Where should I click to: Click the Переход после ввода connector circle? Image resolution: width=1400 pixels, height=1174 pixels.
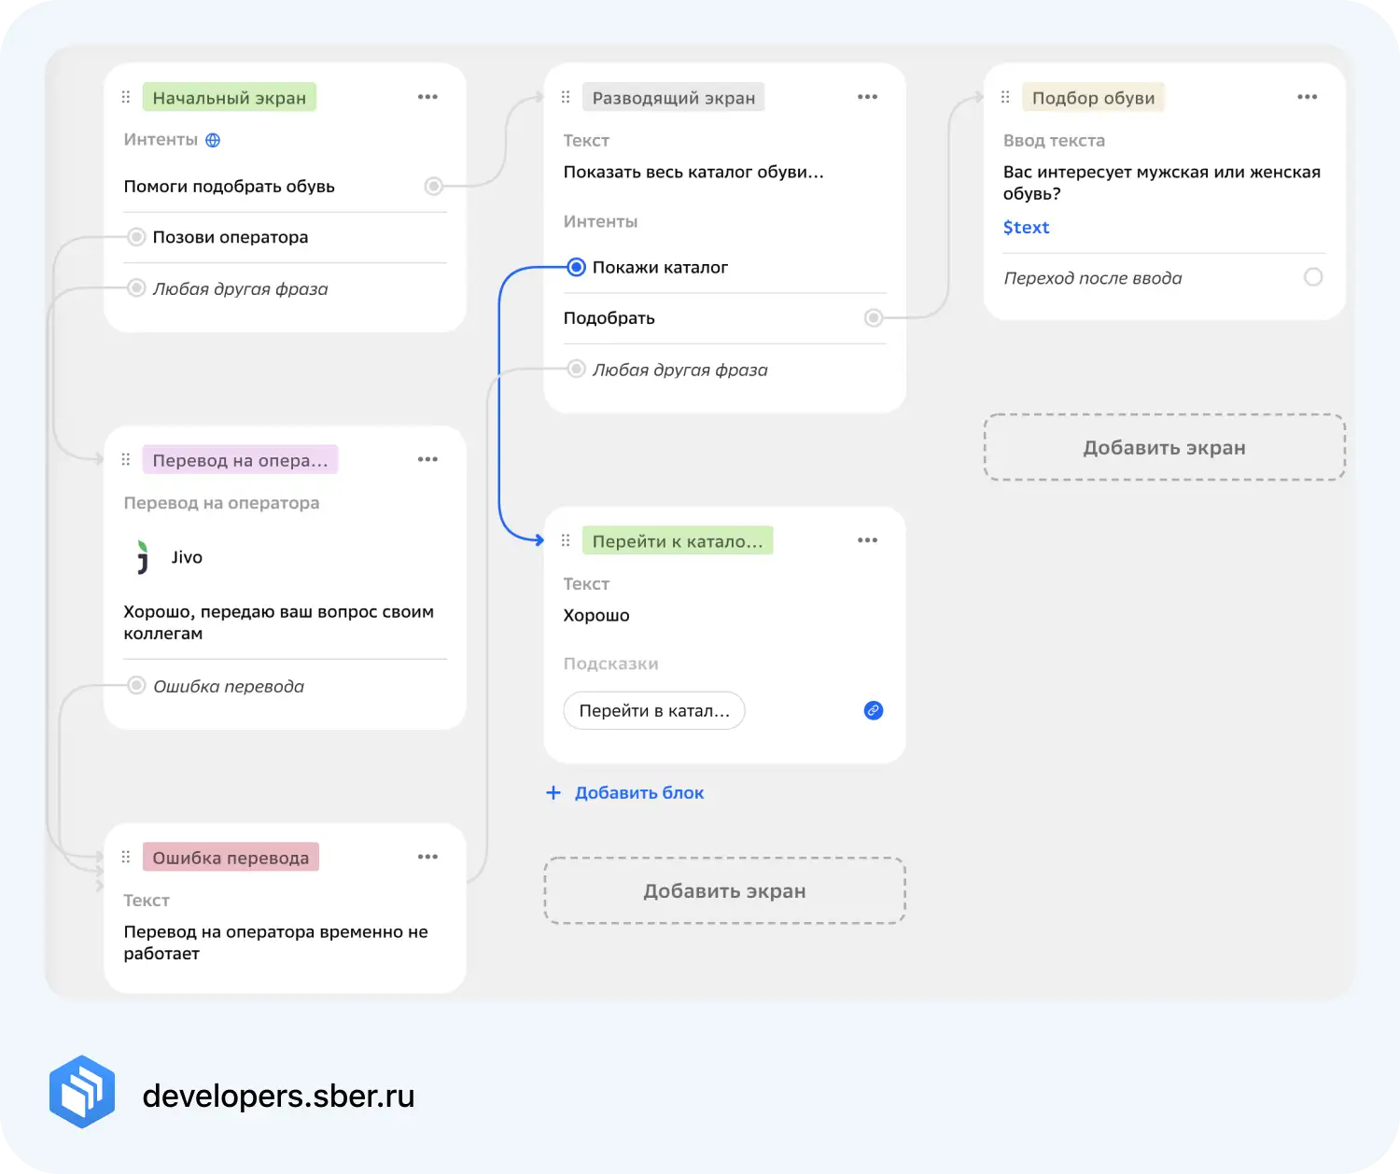1312,277
